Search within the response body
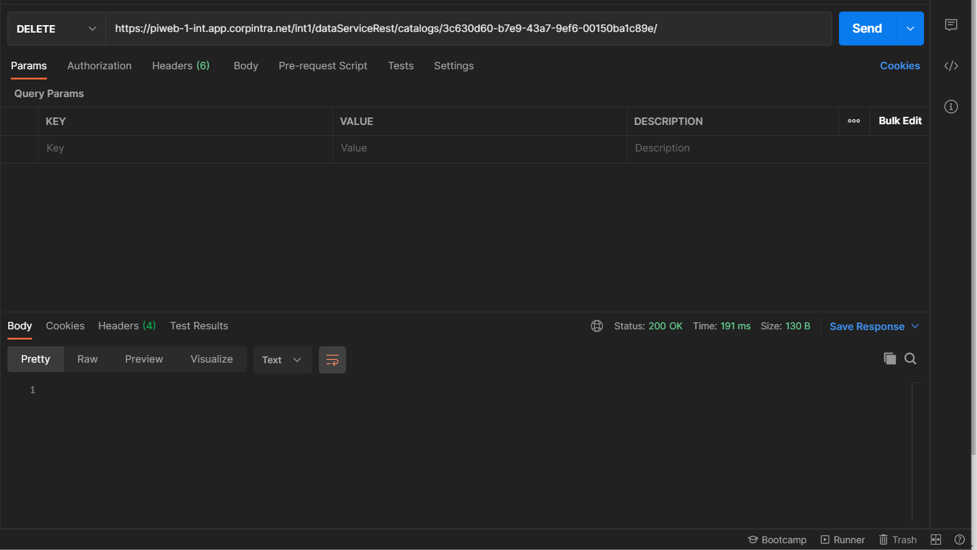 (x=910, y=359)
